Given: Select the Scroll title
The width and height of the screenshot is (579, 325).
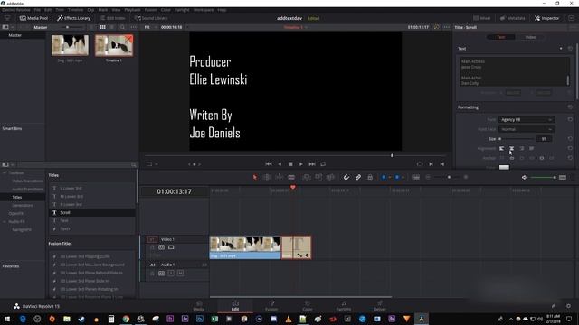Looking at the screenshot, I should coord(92,213).
